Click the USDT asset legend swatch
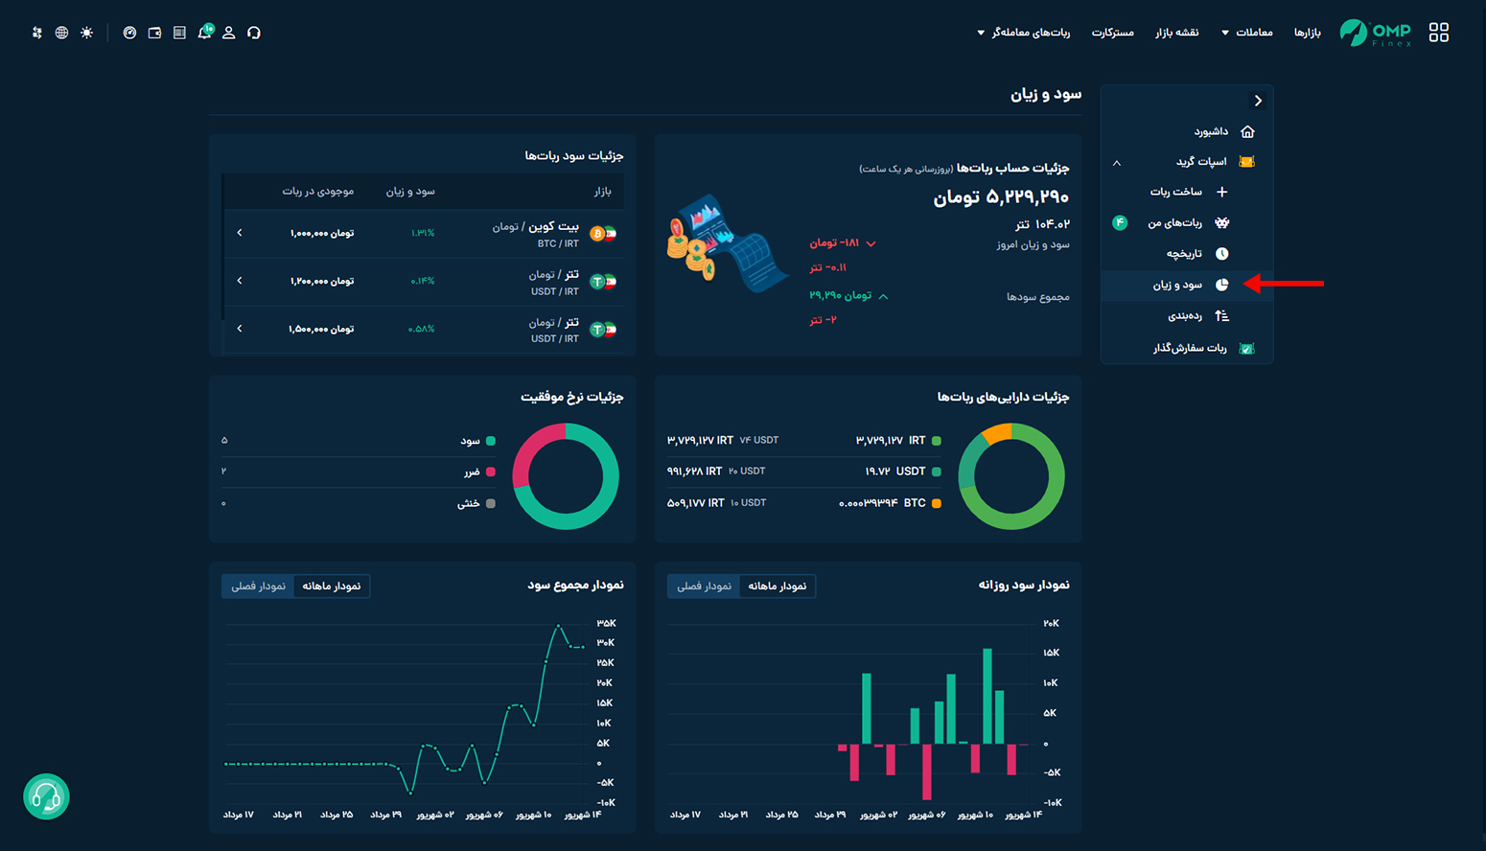 pos(937,471)
